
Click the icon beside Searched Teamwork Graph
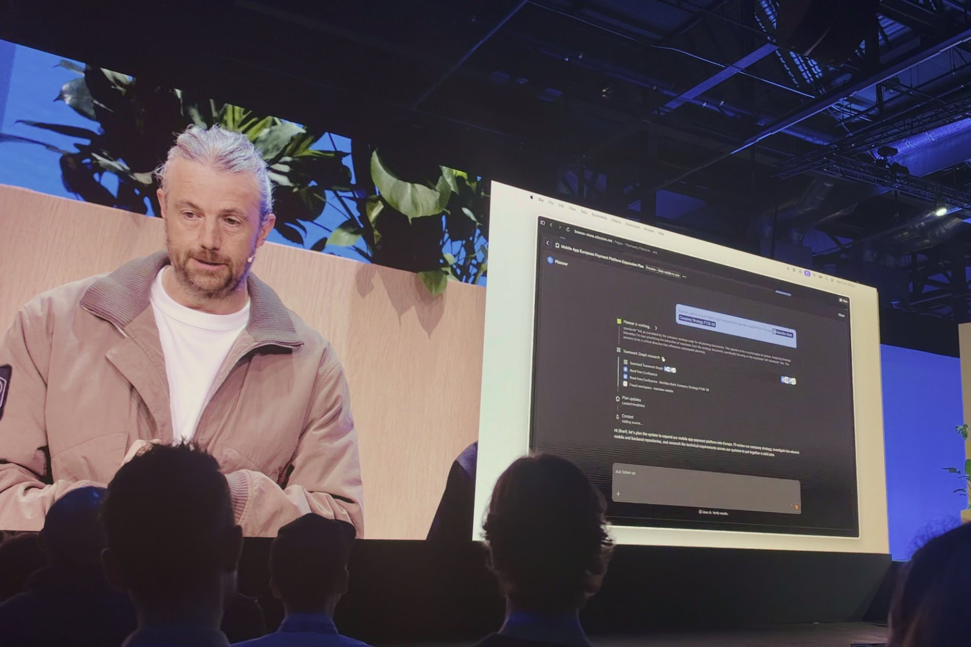(626, 362)
